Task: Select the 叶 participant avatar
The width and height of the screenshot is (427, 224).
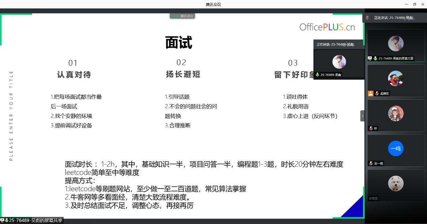Action: 396,113
